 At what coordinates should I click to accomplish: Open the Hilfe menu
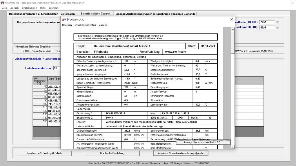43,8
